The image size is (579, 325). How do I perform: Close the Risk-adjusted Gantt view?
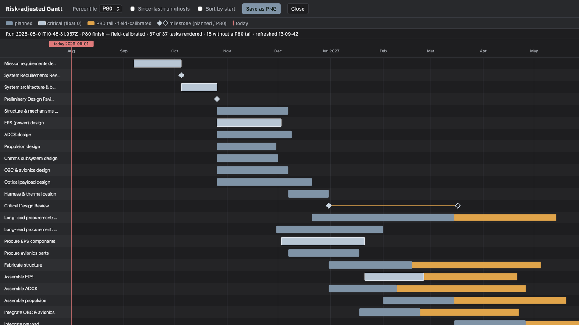pyautogui.click(x=298, y=9)
